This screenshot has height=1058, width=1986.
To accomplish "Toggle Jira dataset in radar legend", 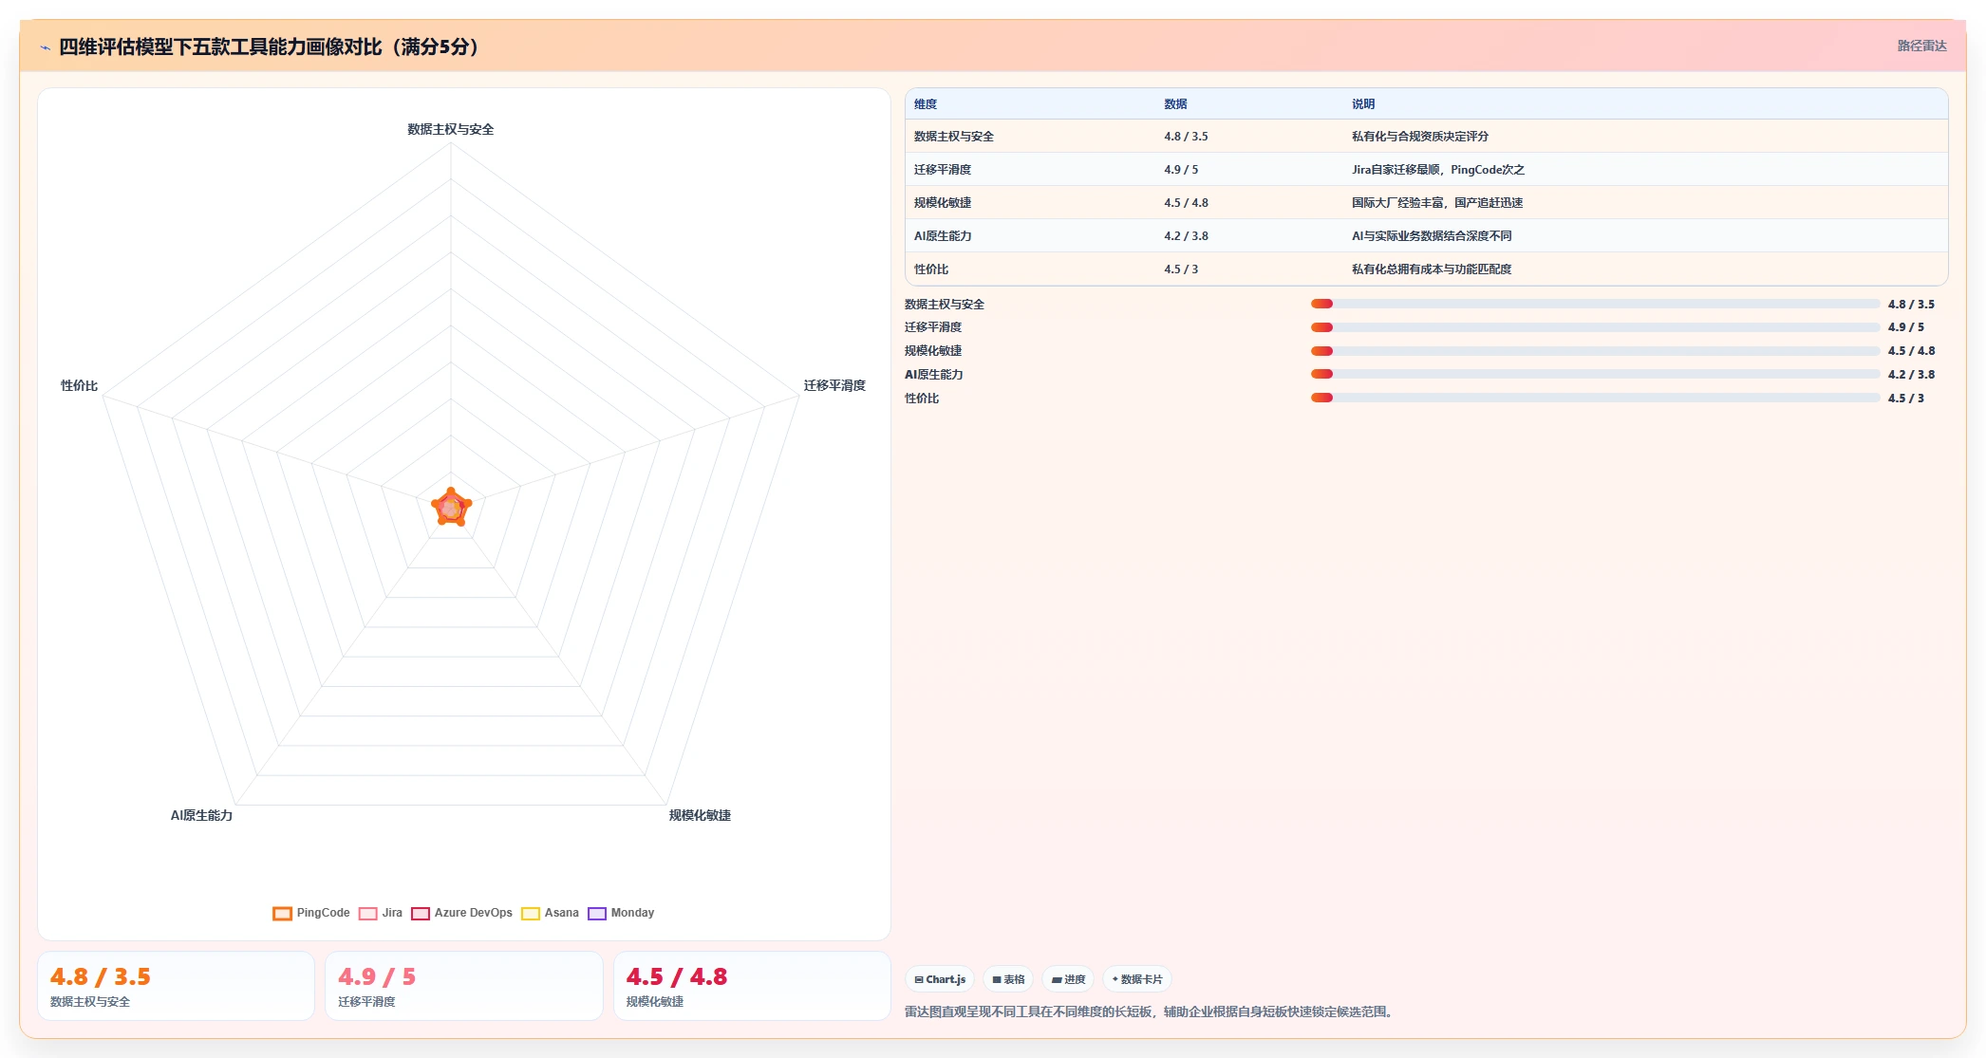I will point(381,913).
